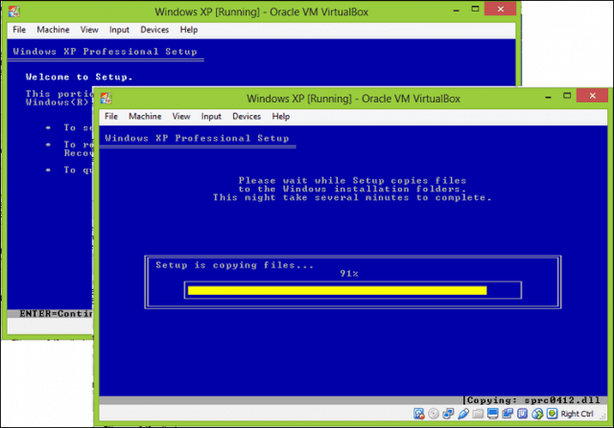Viewport: 614px width, 428px height.
Task: Open Help menu in back window
Action: coord(189,30)
